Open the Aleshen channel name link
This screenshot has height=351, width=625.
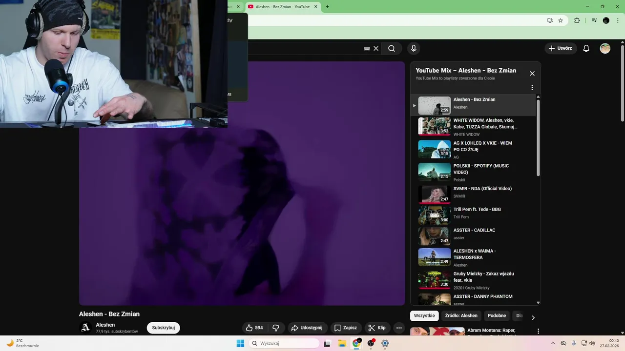pos(105,325)
